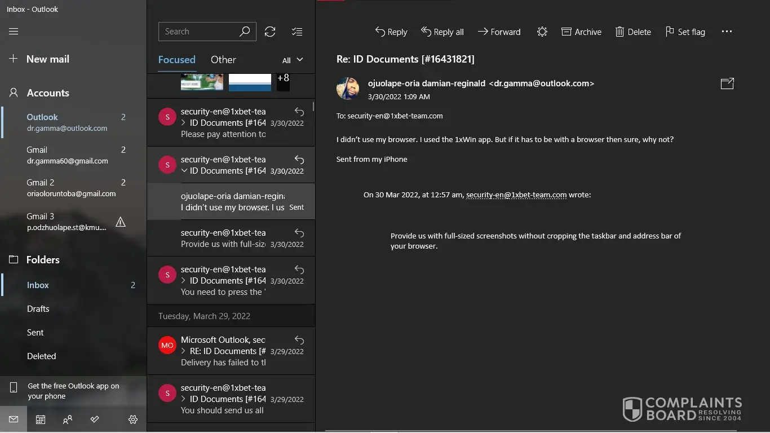Switch to the Other tab
The height and width of the screenshot is (433, 770).
click(x=223, y=60)
